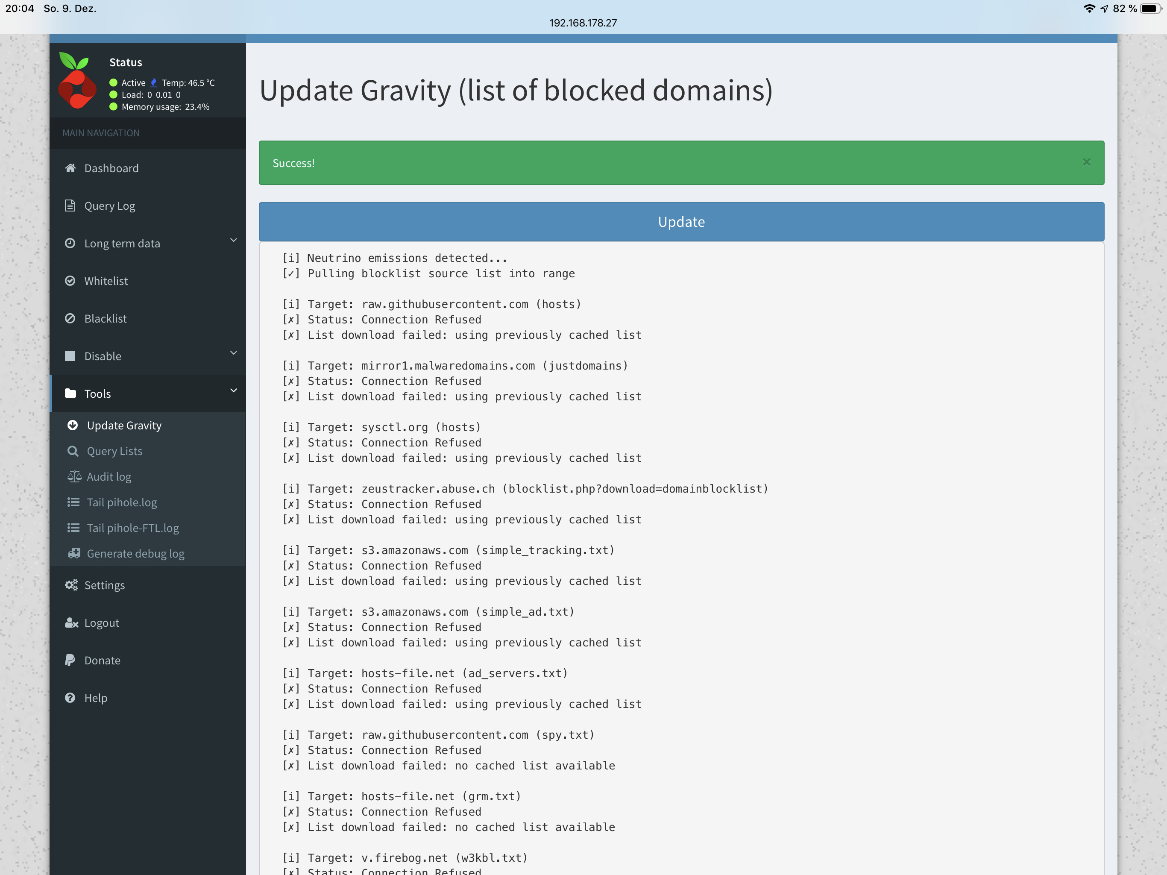Screen dimensions: 1167x875
Task: Expand the Long term data menu
Action: click(x=233, y=240)
